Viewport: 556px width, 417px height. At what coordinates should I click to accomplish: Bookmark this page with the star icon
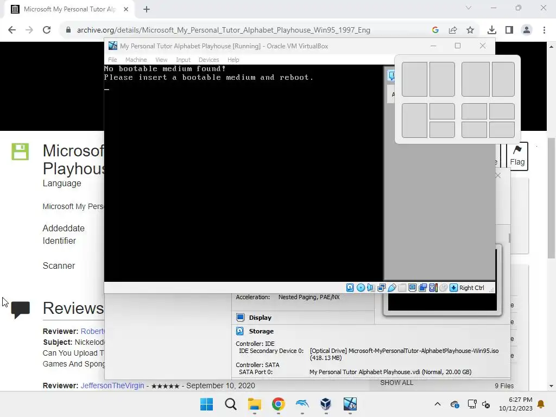click(x=470, y=30)
